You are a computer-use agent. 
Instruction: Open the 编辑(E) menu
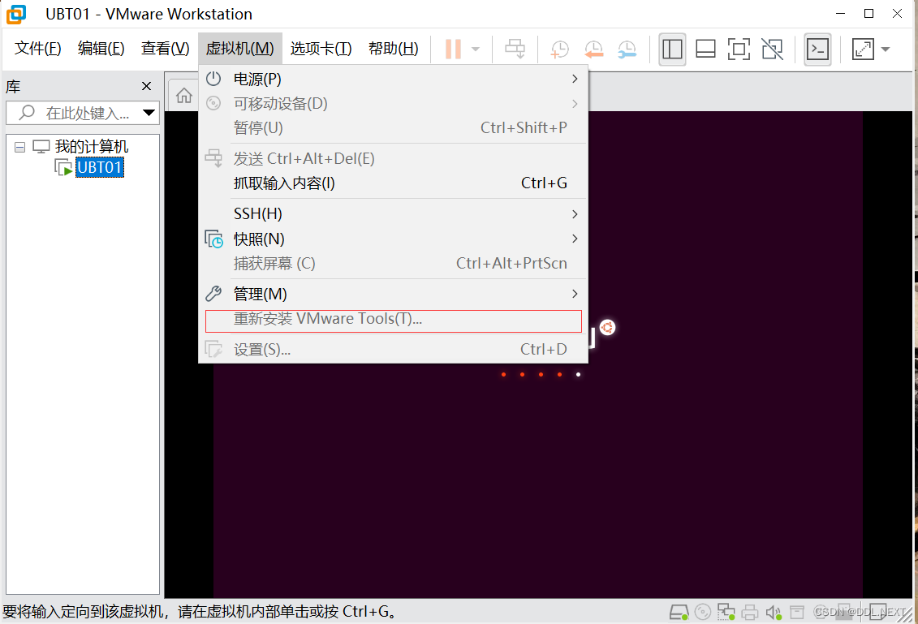[x=101, y=48]
